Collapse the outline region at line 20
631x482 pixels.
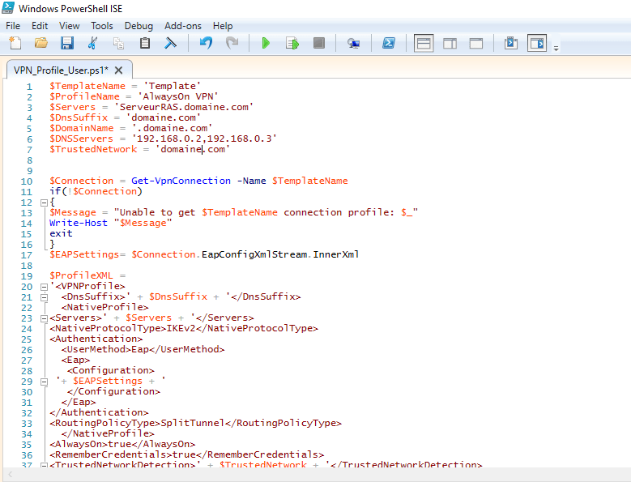tap(45, 287)
